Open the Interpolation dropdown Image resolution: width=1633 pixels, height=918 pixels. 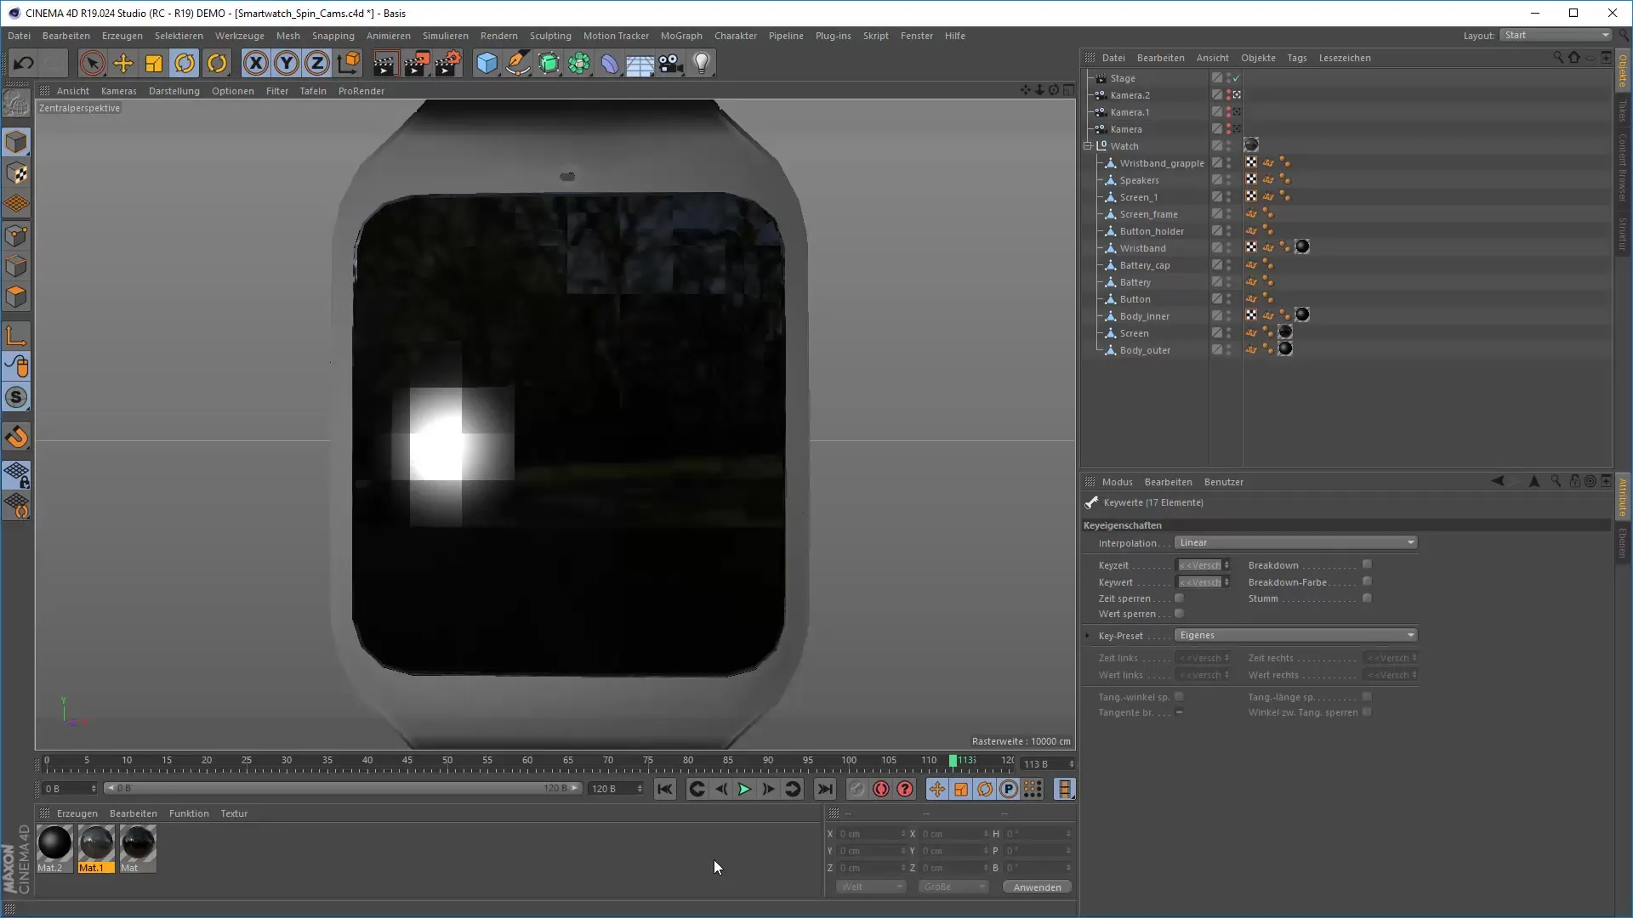click(x=1296, y=542)
